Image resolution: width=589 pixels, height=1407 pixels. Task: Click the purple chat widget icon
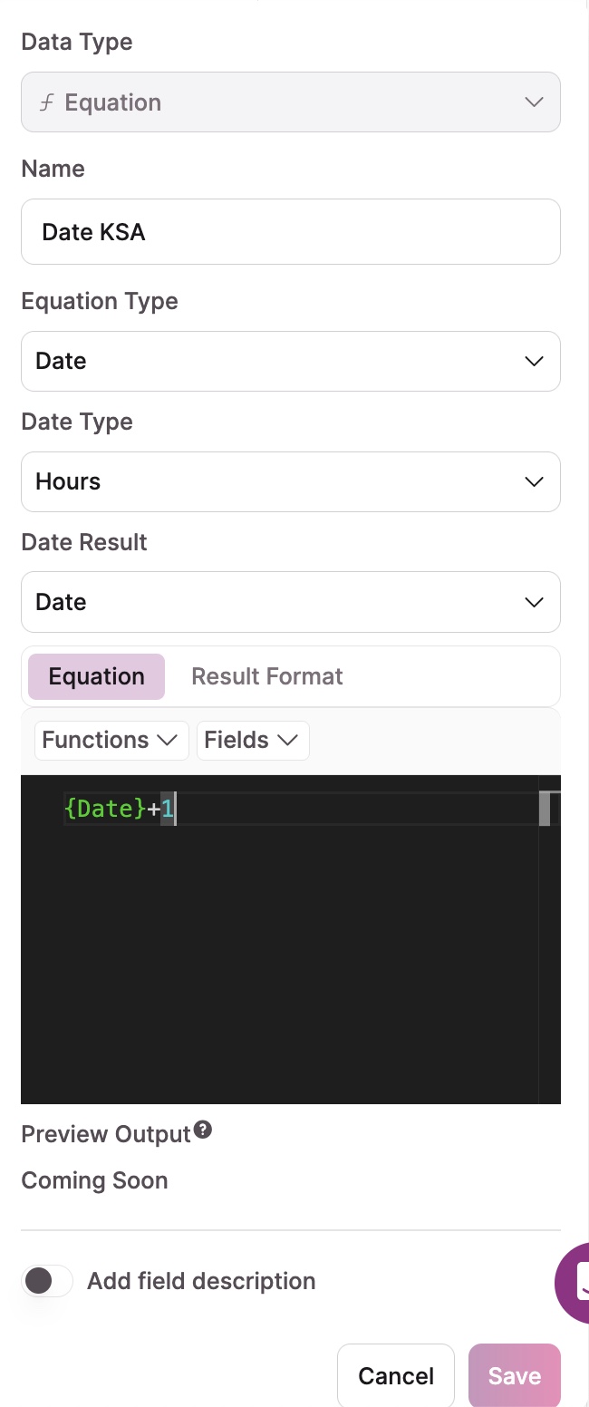pyautogui.click(x=575, y=1282)
